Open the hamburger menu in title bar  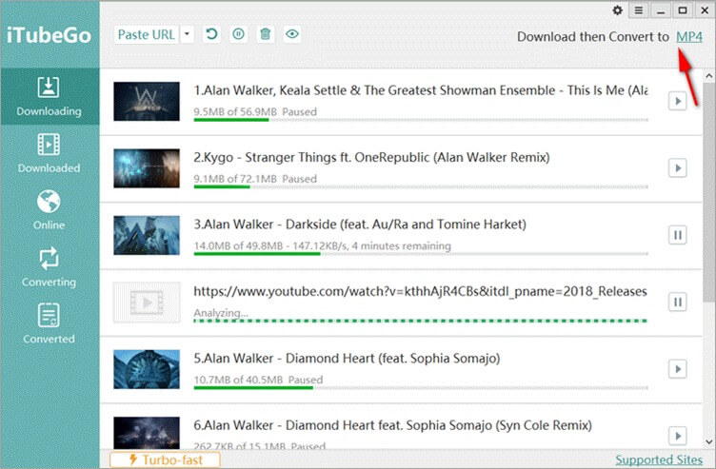[638, 10]
